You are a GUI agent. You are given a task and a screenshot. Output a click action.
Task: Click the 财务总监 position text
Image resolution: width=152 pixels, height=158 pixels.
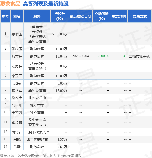(x=37, y=147)
